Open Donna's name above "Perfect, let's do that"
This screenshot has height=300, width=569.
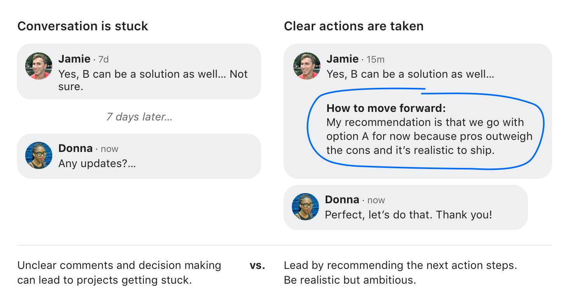point(342,200)
